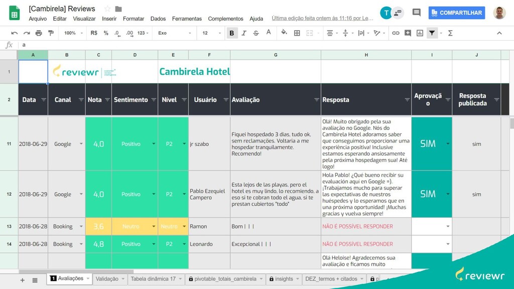Open the last edit history link
The height and width of the screenshot is (289, 514).
[x=322, y=19]
